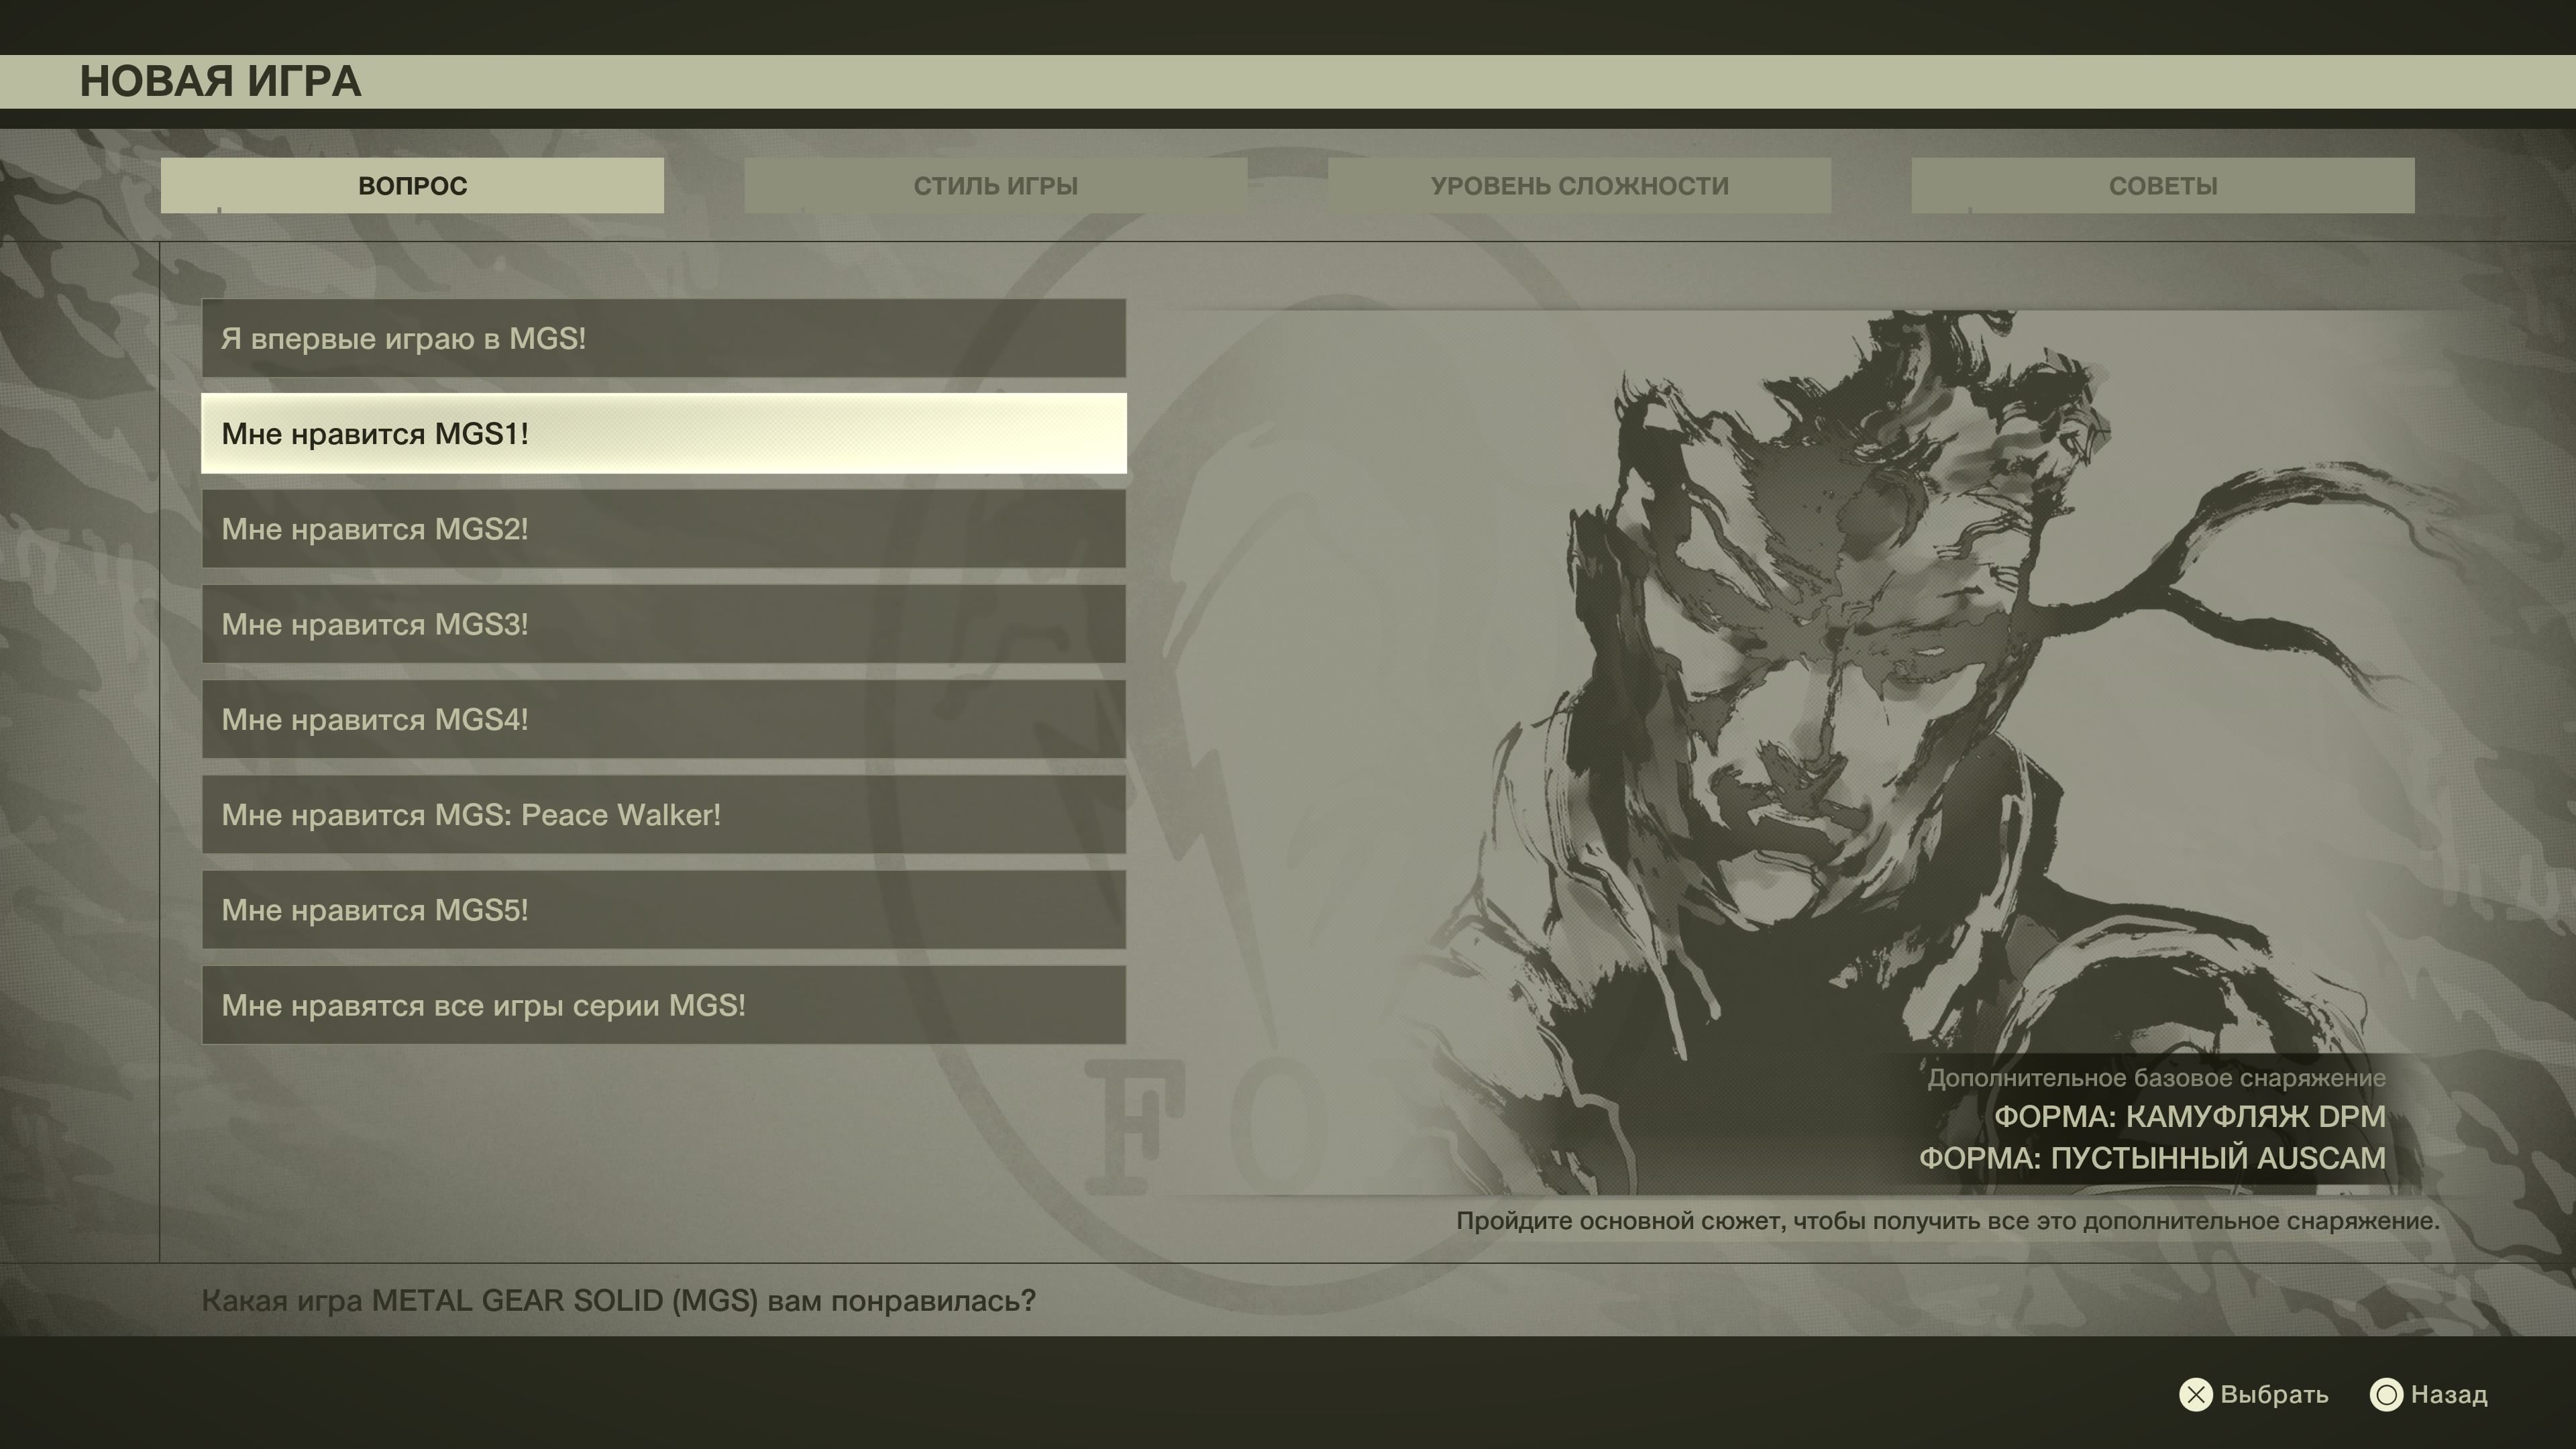Click the cross button icon for Выбрать
2576x1449 pixels.
point(2196,1394)
